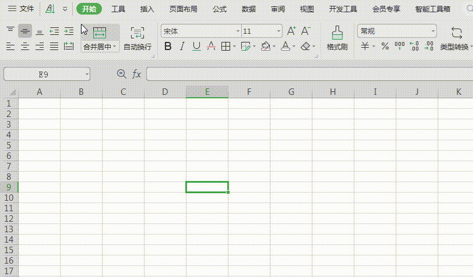This screenshot has height=277, width=473.
Task: Expand the fill color dropdown arrow
Action: point(274,47)
